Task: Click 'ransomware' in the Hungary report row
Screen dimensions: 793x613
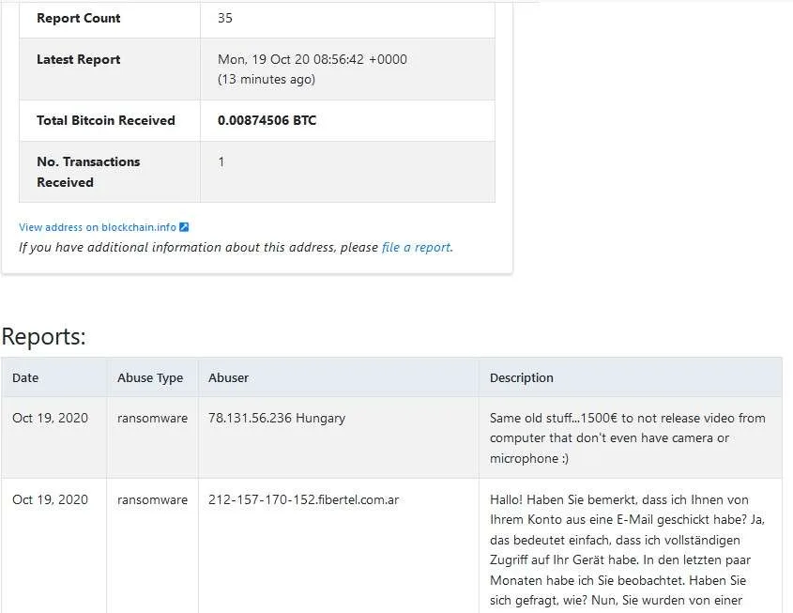Action: coord(152,419)
